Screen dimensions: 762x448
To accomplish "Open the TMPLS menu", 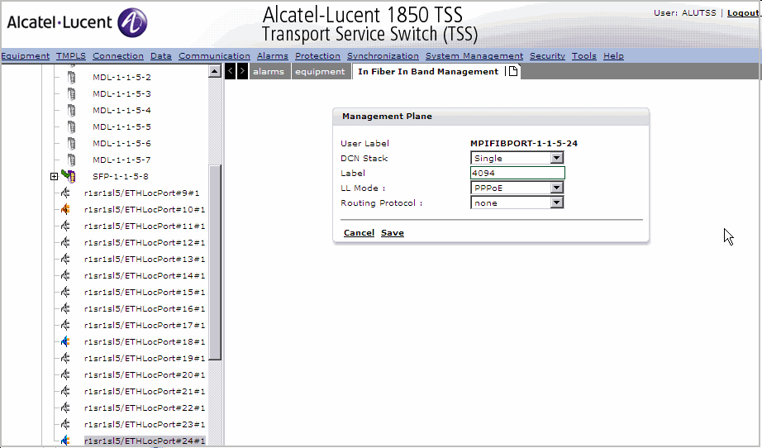I will point(71,56).
